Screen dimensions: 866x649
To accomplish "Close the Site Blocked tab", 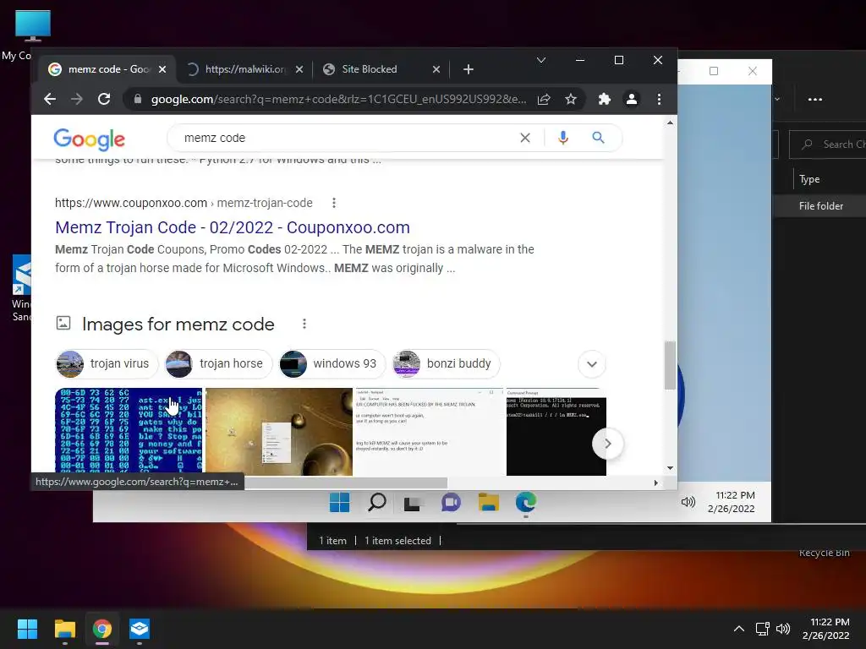I will coord(436,69).
